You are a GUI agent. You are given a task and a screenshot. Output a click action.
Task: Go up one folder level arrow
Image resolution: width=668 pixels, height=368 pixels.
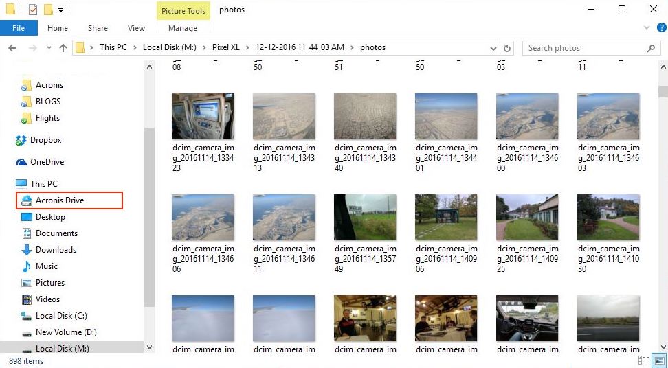(x=63, y=48)
